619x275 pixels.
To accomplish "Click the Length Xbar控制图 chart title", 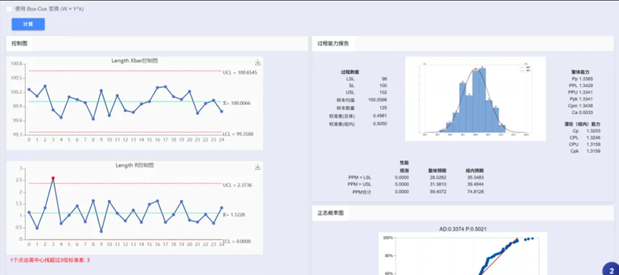I will (x=135, y=61).
